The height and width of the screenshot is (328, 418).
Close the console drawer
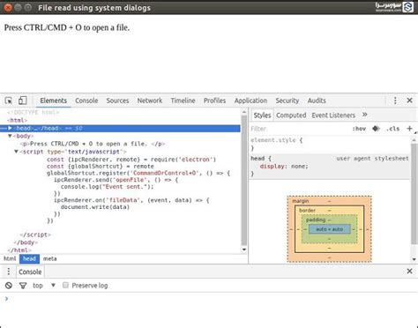[x=409, y=271]
